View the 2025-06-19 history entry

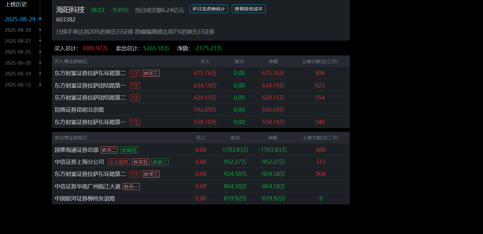[x=18, y=73]
